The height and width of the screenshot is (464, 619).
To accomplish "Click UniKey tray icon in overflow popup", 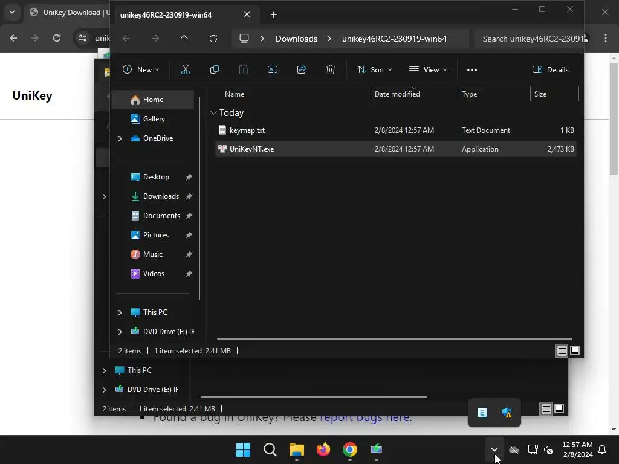I will (x=482, y=413).
